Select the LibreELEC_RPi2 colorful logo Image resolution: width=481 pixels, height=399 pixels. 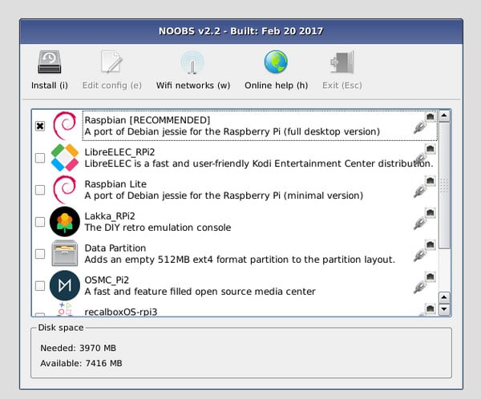tap(65, 158)
